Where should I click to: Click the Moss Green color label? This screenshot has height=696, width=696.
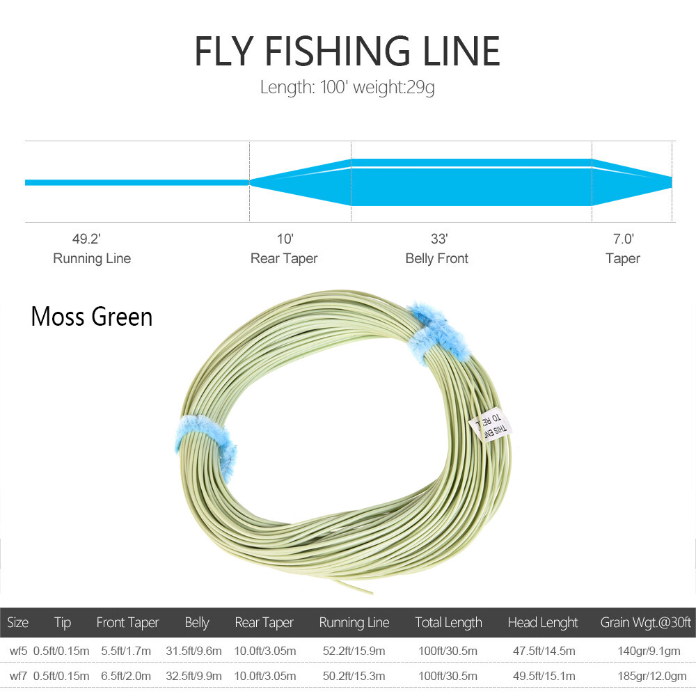click(92, 317)
